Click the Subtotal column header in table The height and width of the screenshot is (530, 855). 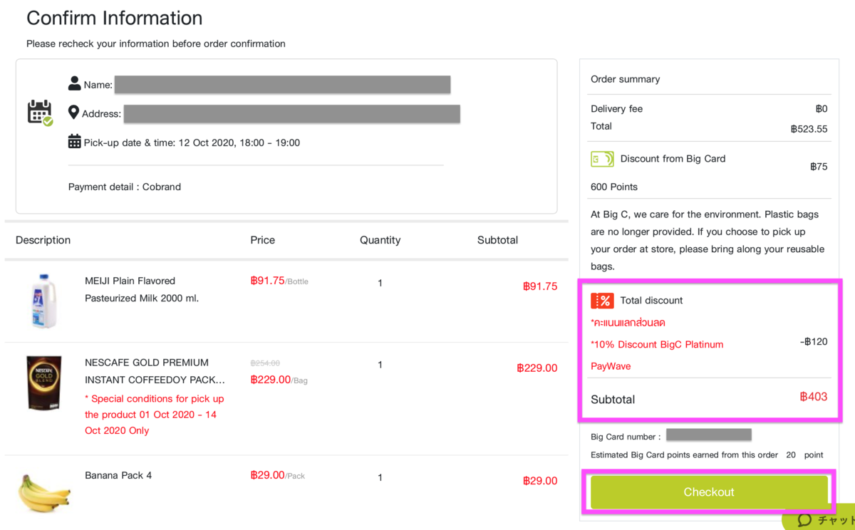point(497,240)
